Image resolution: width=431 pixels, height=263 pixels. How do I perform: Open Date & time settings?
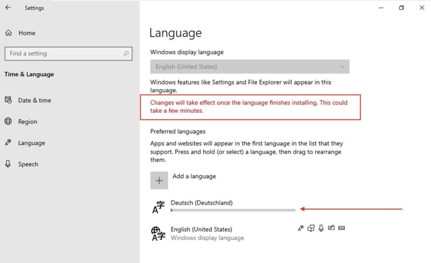pyautogui.click(x=34, y=100)
